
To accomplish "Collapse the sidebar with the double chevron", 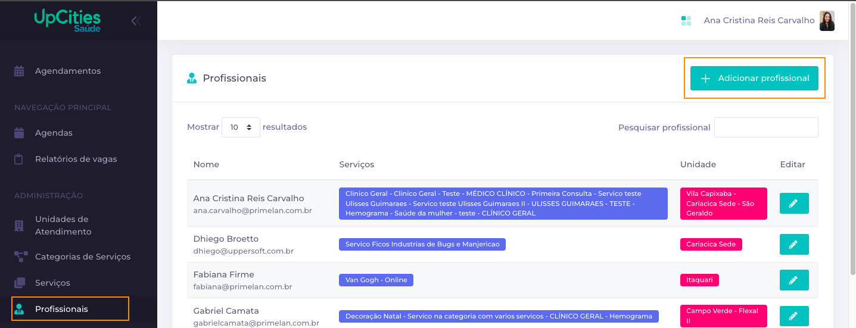I will (x=136, y=21).
